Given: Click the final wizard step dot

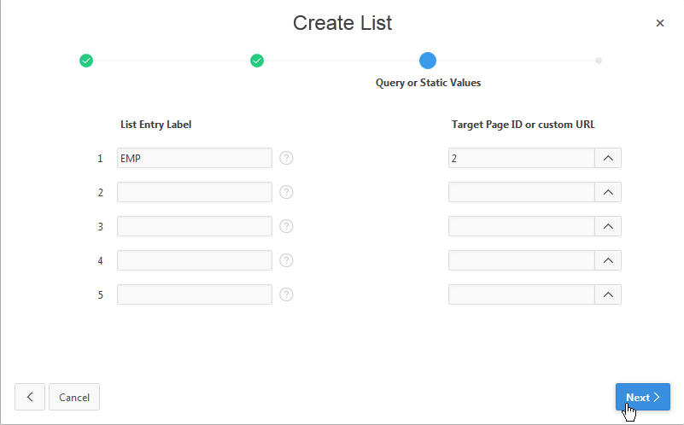Looking at the screenshot, I should click(599, 61).
